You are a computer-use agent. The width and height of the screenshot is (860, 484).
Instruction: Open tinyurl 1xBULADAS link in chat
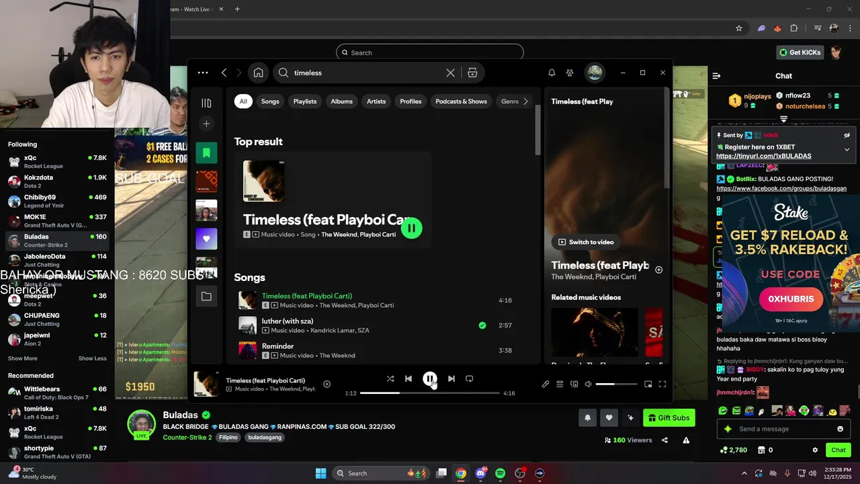(763, 156)
